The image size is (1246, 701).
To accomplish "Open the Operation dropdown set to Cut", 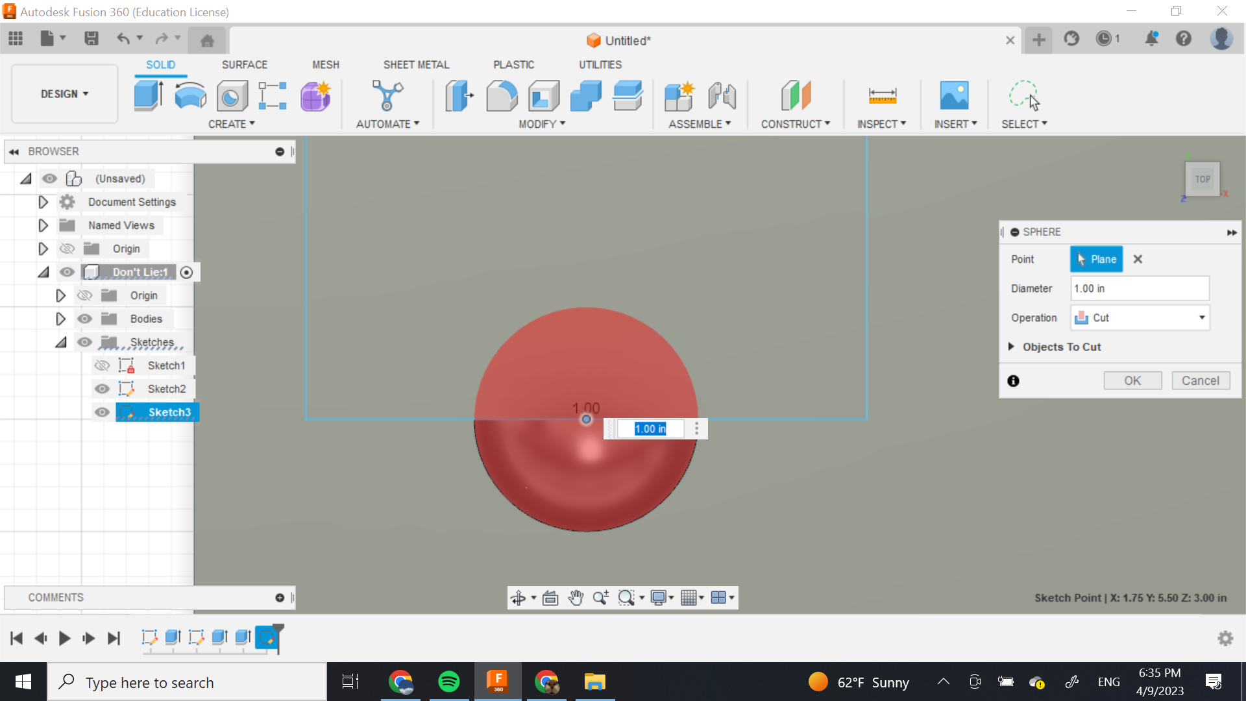I will pyautogui.click(x=1140, y=317).
